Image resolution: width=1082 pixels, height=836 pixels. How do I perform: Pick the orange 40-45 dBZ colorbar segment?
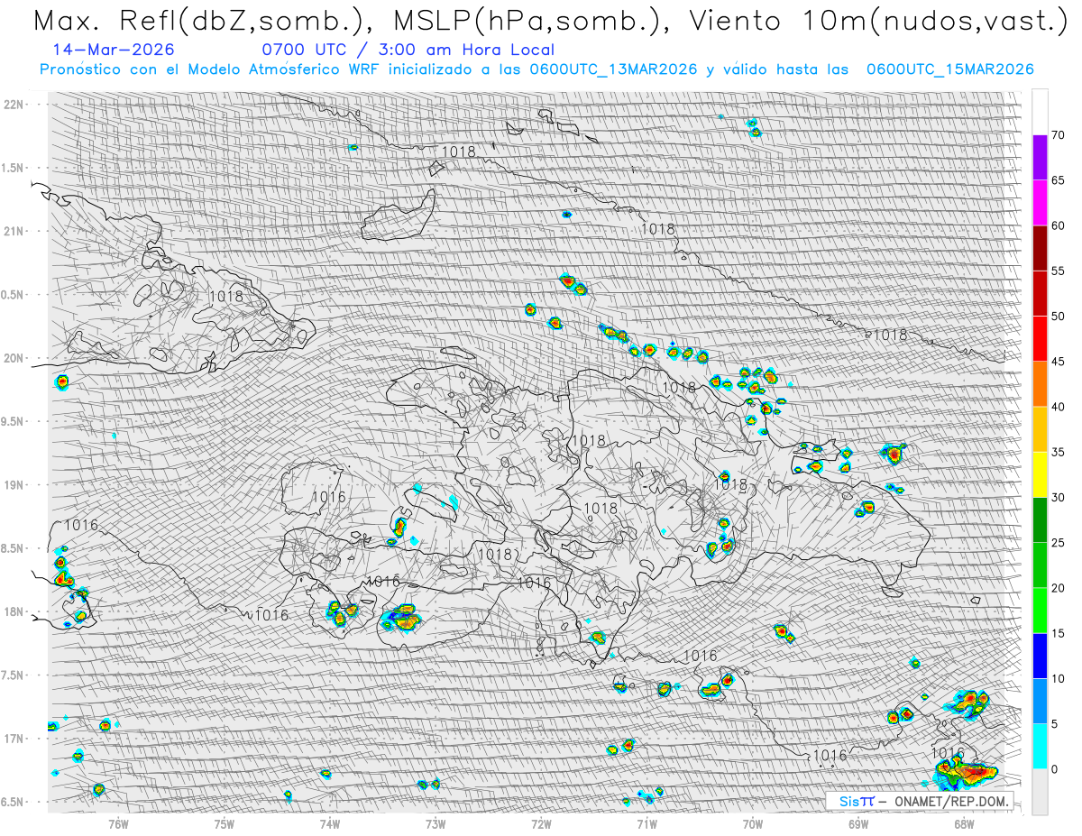coord(1040,384)
